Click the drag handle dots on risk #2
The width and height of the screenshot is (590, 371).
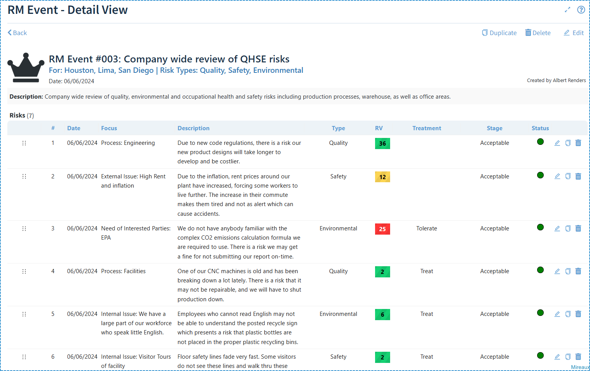(x=24, y=176)
